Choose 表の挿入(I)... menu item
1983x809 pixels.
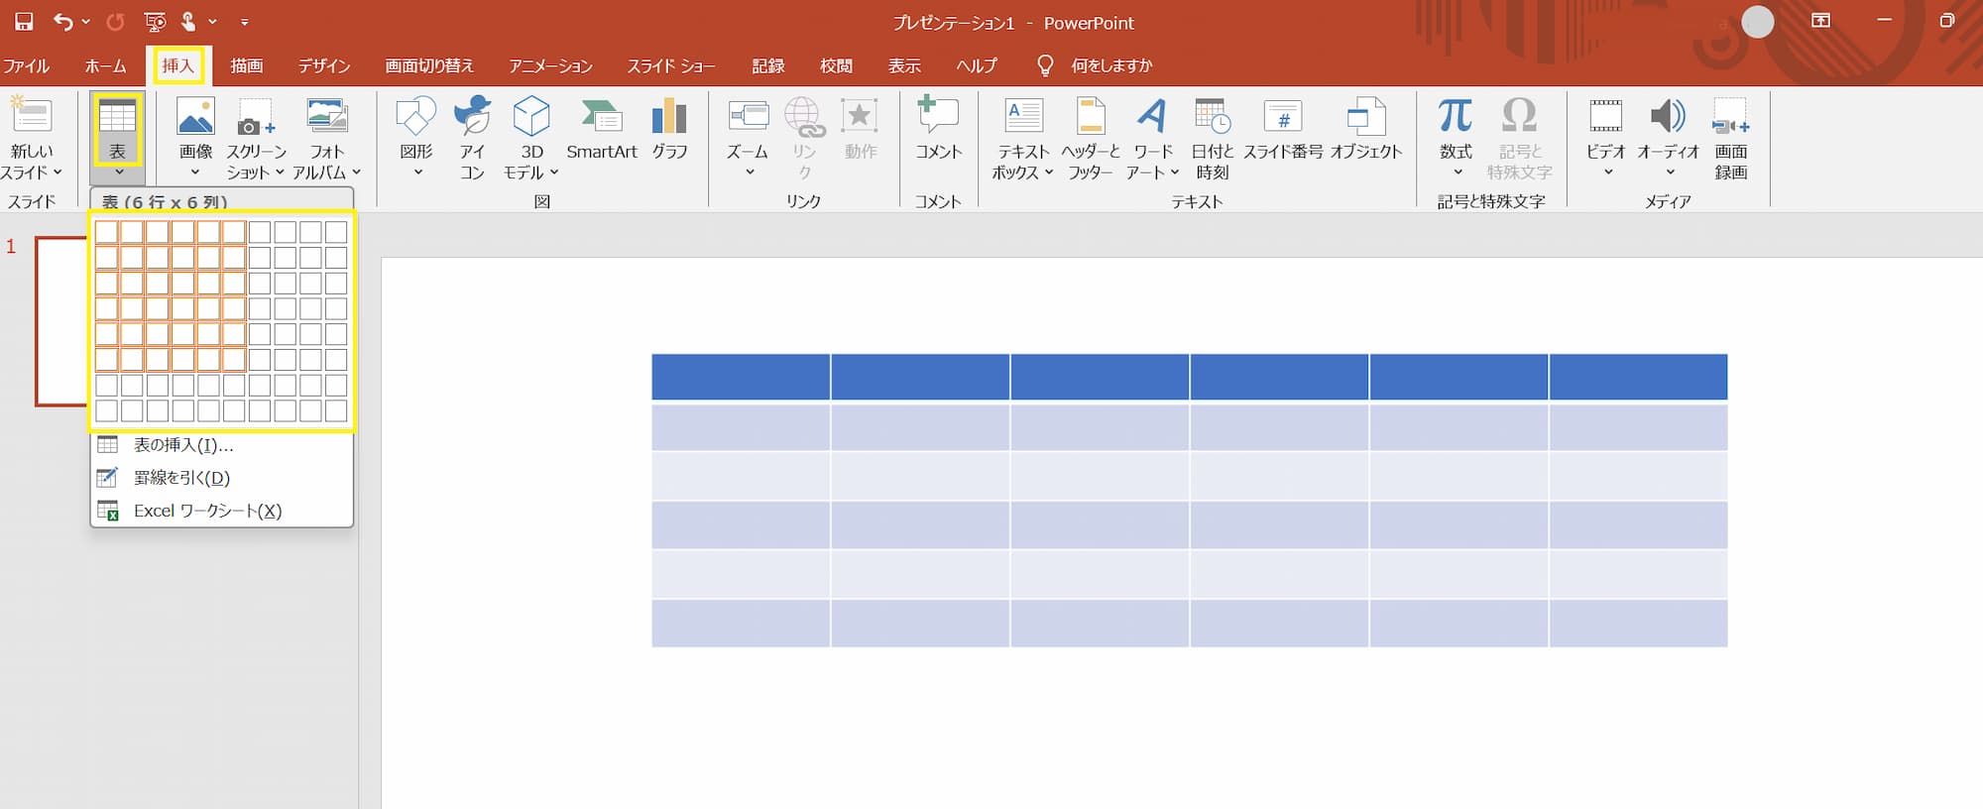[222, 445]
